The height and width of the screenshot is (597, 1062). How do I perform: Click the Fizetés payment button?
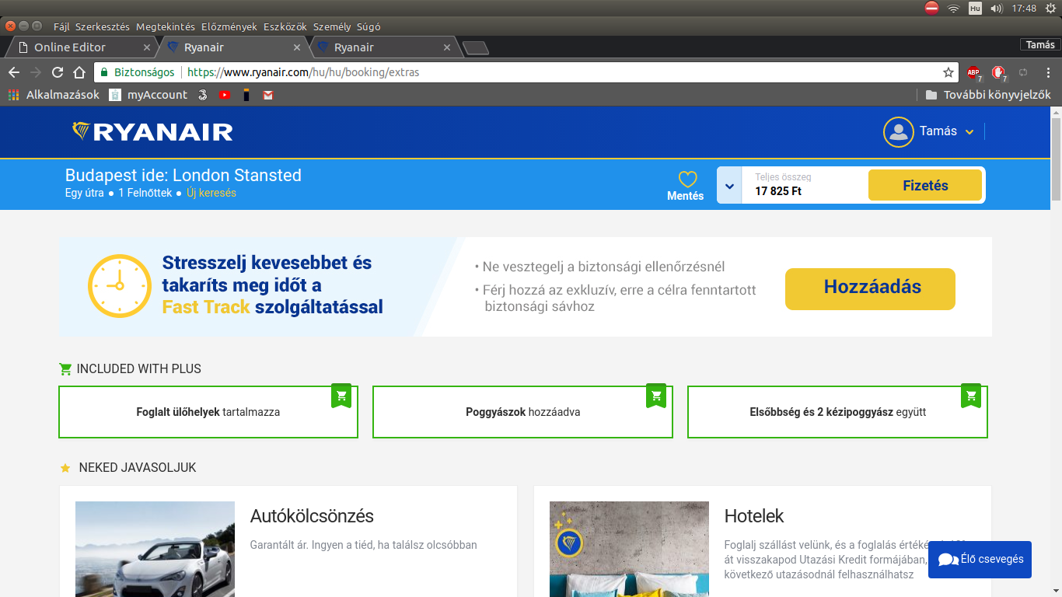pos(925,186)
